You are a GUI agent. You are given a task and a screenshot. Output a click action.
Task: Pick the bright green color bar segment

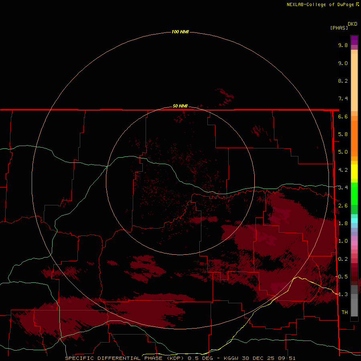[x=354, y=193]
